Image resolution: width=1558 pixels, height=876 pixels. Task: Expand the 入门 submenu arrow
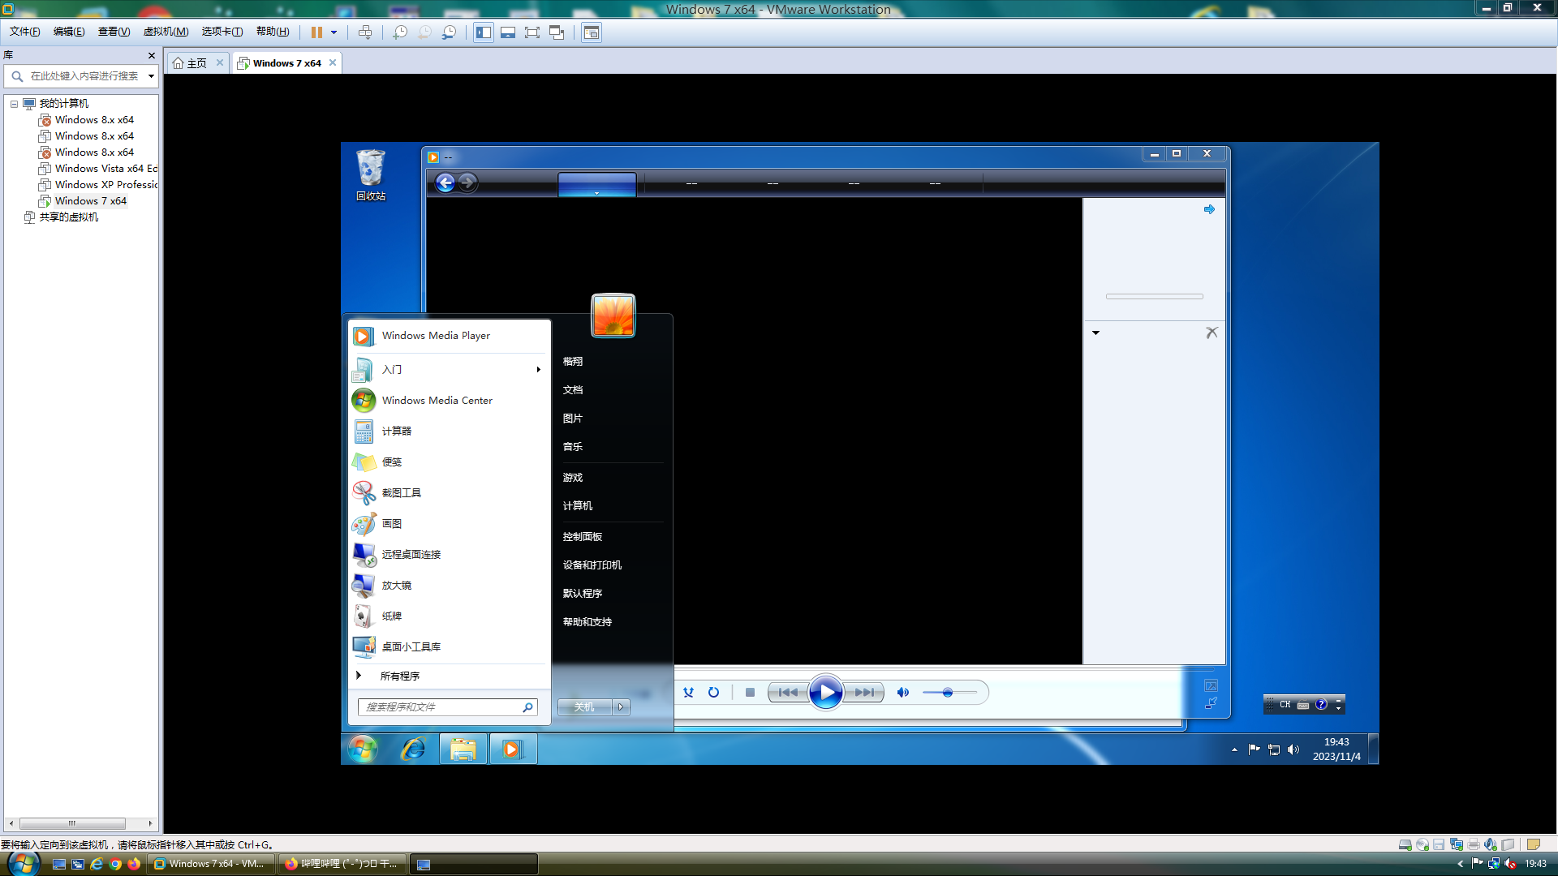pyautogui.click(x=538, y=370)
